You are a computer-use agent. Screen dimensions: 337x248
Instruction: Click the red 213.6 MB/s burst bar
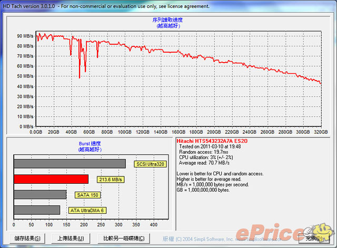coord(51,179)
